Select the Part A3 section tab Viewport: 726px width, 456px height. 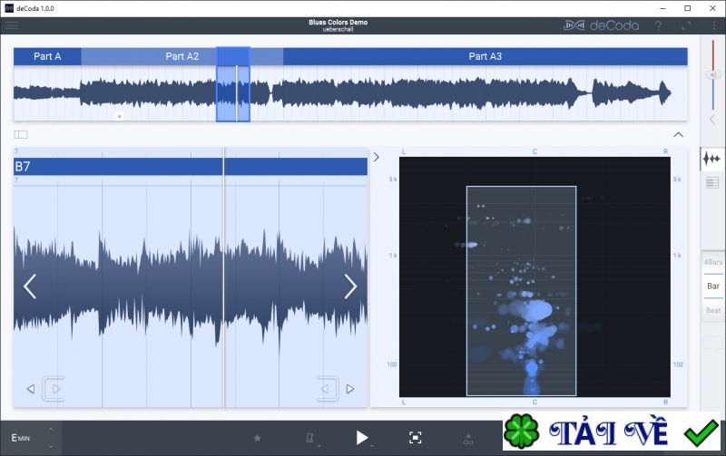(485, 56)
